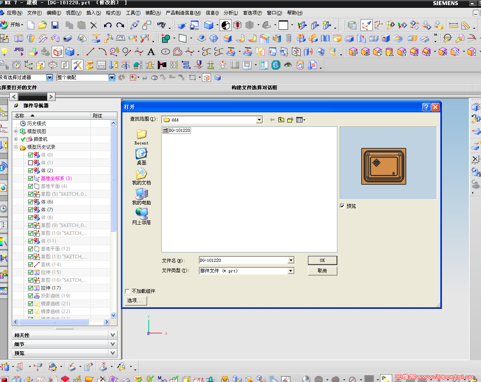Click the Undo arrow icon

108,25
